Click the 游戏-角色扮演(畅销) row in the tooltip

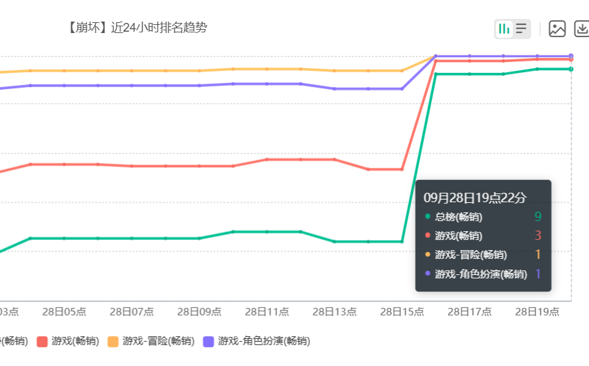pyautogui.click(x=483, y=274)
